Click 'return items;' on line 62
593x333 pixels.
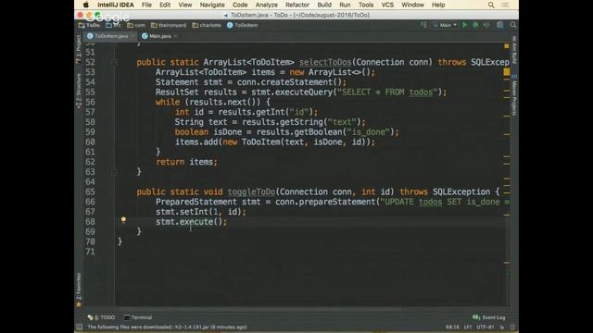(x=187, y=162)
